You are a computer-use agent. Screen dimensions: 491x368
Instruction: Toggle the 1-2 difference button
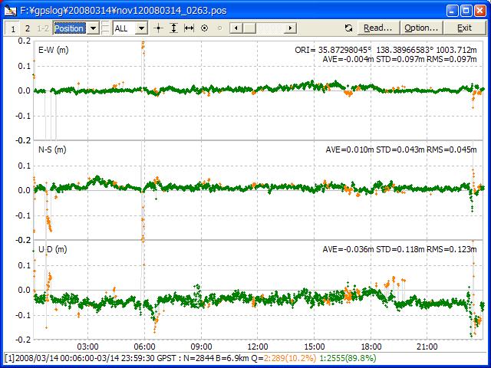pyautogui.click(x=43, y=28)
